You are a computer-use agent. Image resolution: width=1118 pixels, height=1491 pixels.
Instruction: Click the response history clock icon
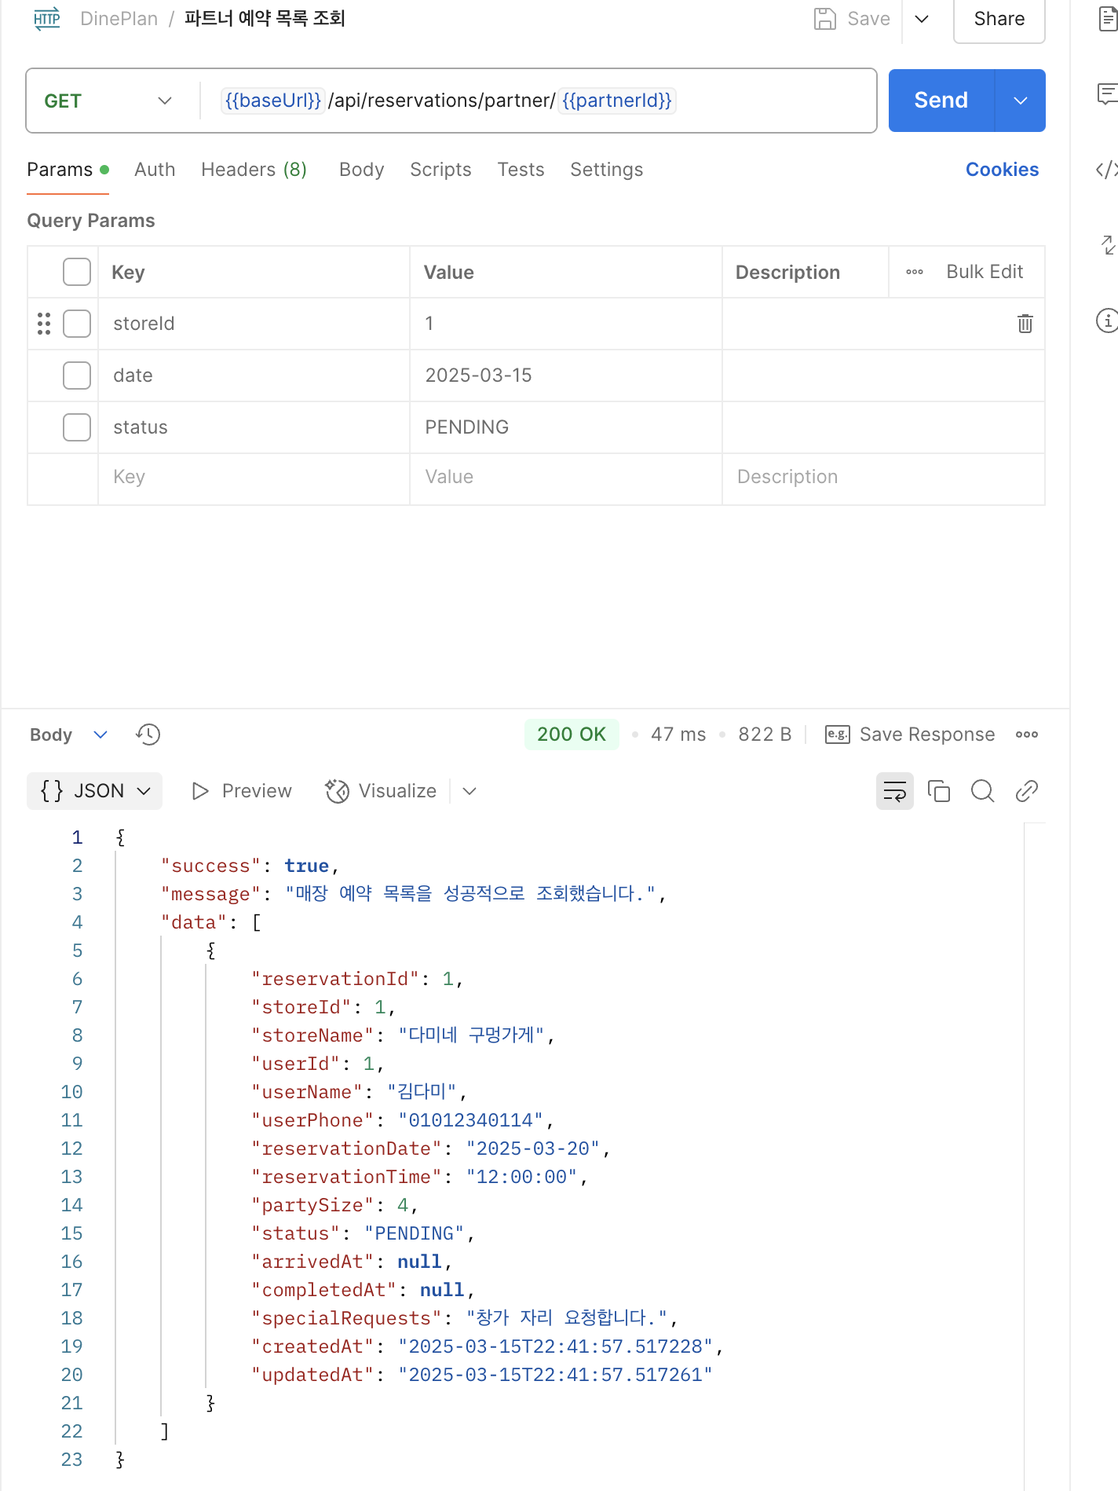pyautogui.click(x=148, y=735)
